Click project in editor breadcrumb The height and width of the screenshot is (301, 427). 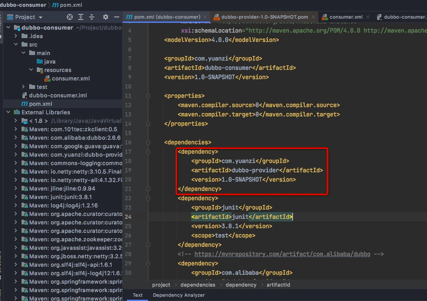pyautogui.click(x=161, y=284)
